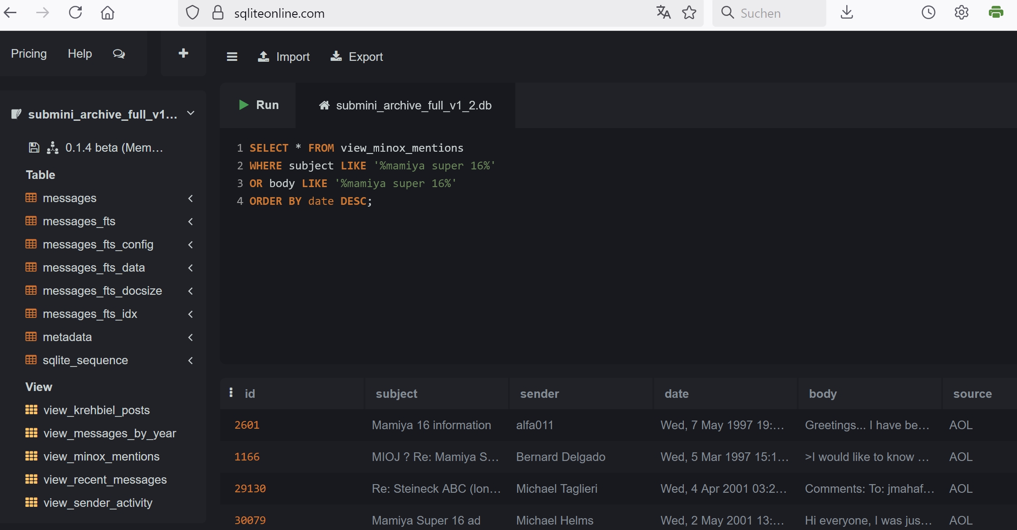Go to the browser home page icon
Viewport: 1017px width, 530px height.
tap(108, 13)
